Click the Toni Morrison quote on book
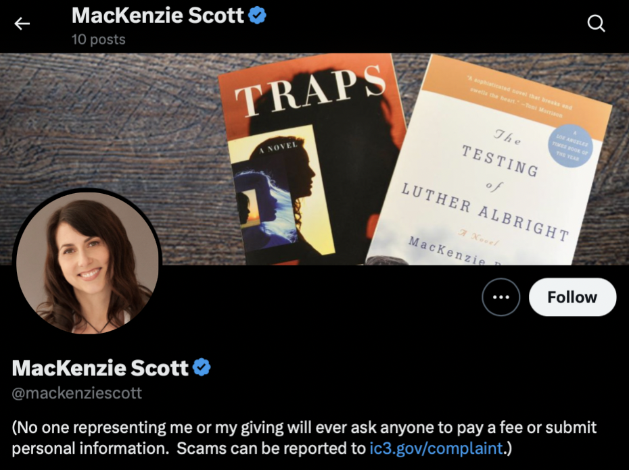The height and width of the screenshot is (470, 629). [521, 96]
